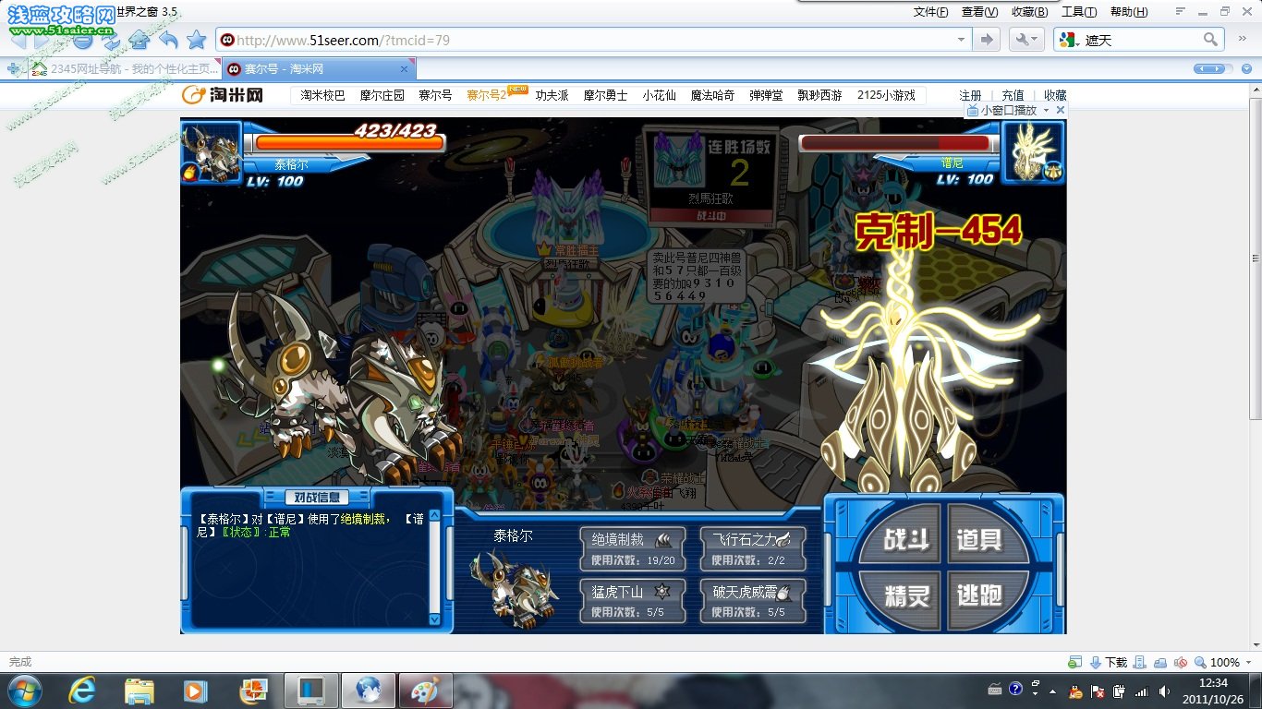
Task: Select the 绝境制裁 skill
Action: 633,548
